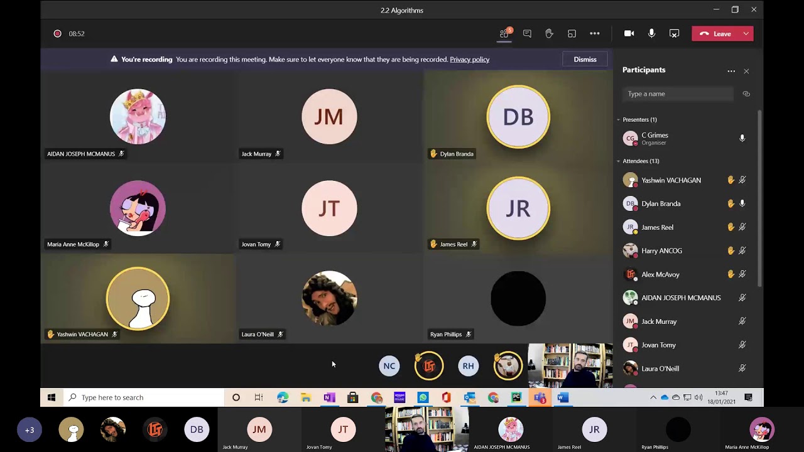Click the muted mic icon beside Laura O'Neill in list
Screen dimensions: 804x452
[x=742, y=369]
